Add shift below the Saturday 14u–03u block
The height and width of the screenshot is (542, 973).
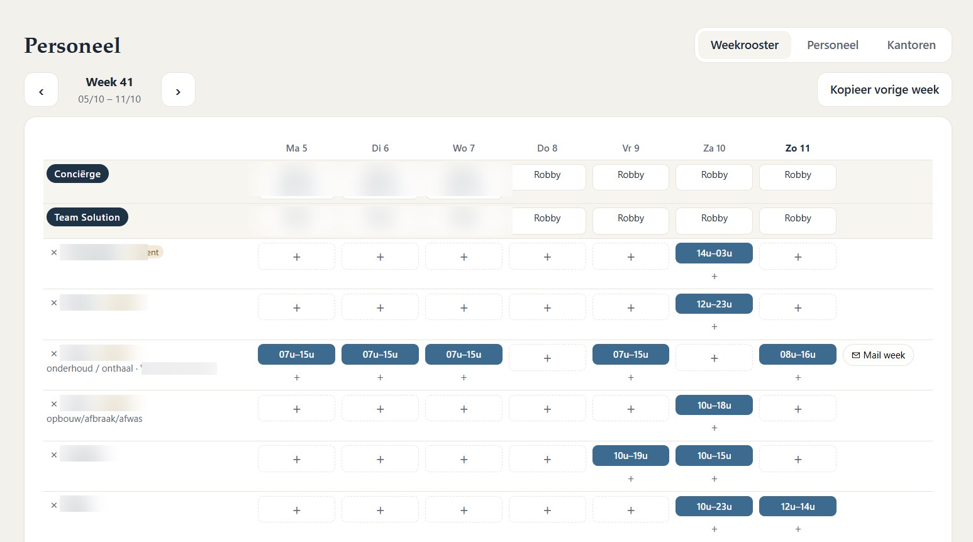click(714, 276)
